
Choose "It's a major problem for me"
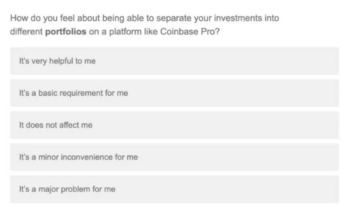[174, 189]
